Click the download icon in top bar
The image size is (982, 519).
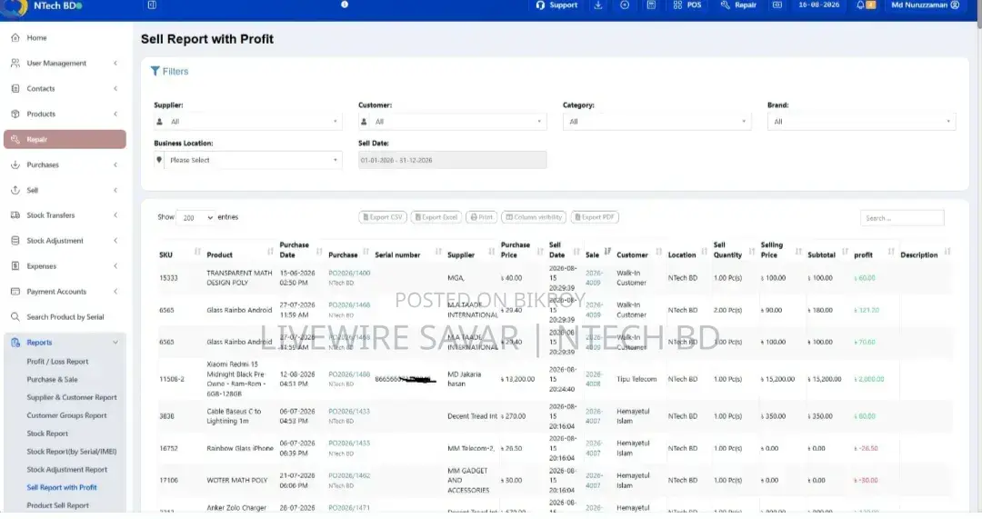pyautogui.click(x=598, y=5)
